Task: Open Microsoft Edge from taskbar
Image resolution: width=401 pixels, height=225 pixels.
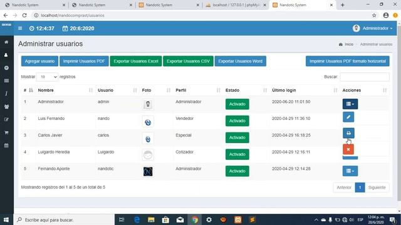Action: click(137, 219)
